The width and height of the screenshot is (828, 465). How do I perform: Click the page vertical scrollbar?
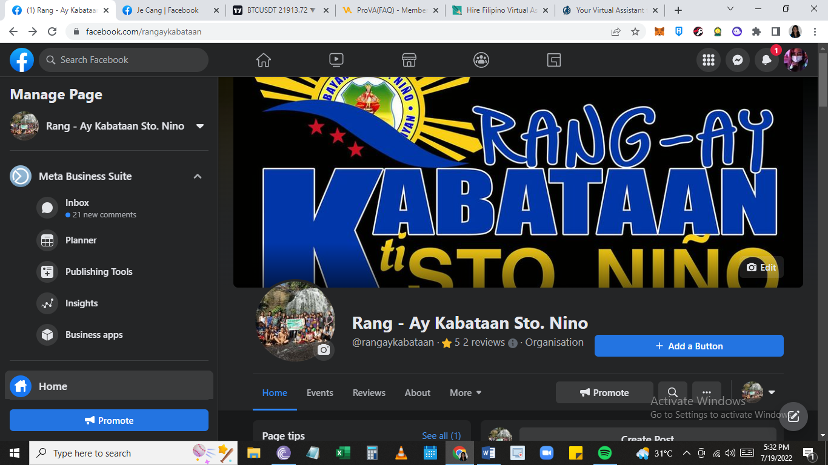(823, 79)
